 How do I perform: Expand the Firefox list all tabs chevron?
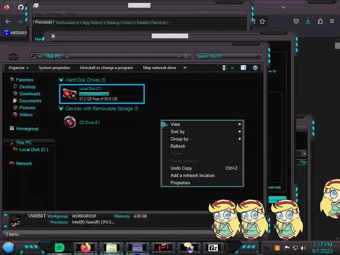pos(284,7)
